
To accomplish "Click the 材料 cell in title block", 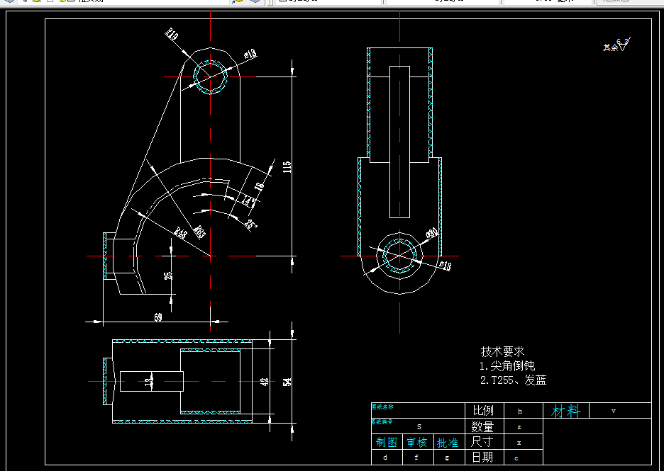I will (566, 411).
